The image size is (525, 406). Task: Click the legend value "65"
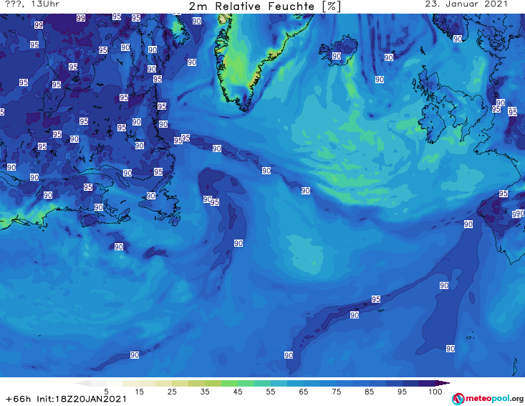303,392
